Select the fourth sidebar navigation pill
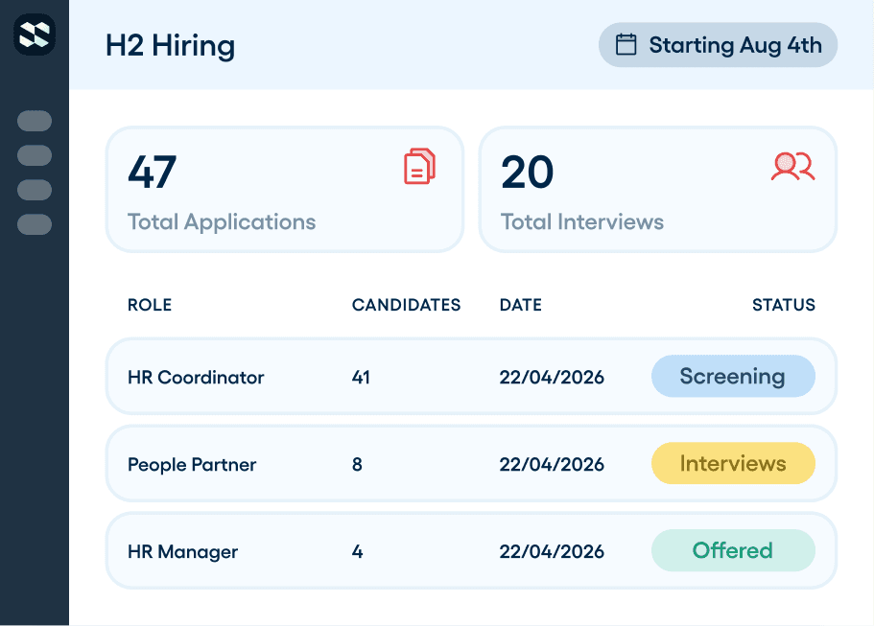874x626 pixels. click(35, 224)
